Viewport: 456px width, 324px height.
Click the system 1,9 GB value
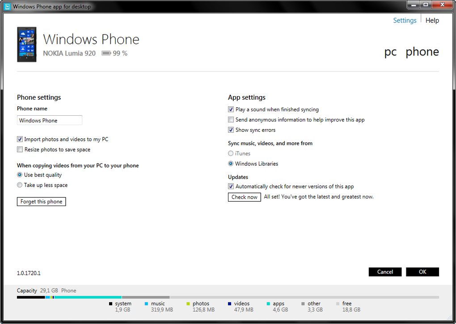(x=123, y=310)
